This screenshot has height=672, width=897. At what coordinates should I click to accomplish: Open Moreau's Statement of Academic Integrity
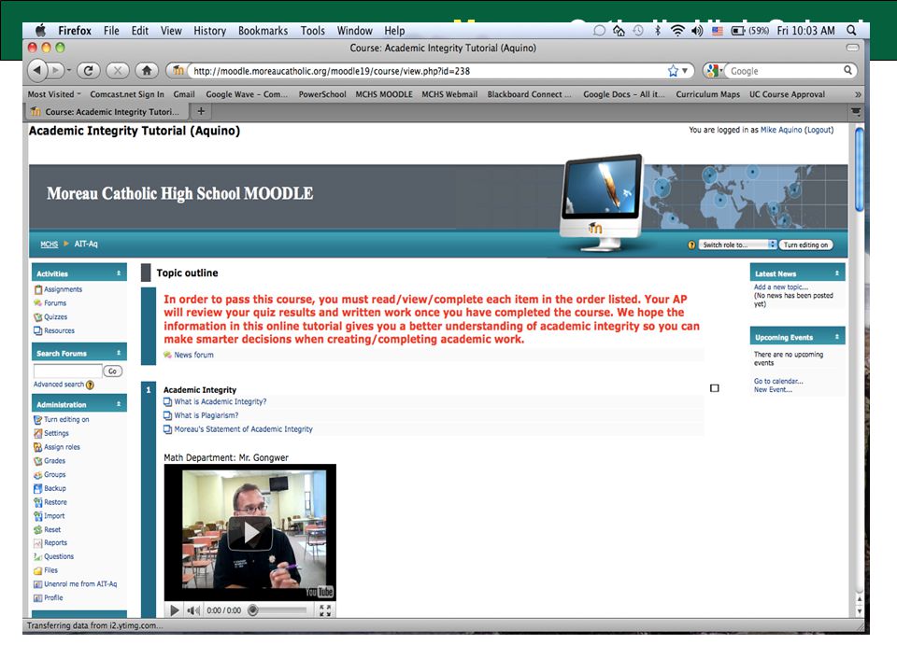click(243, 429)
